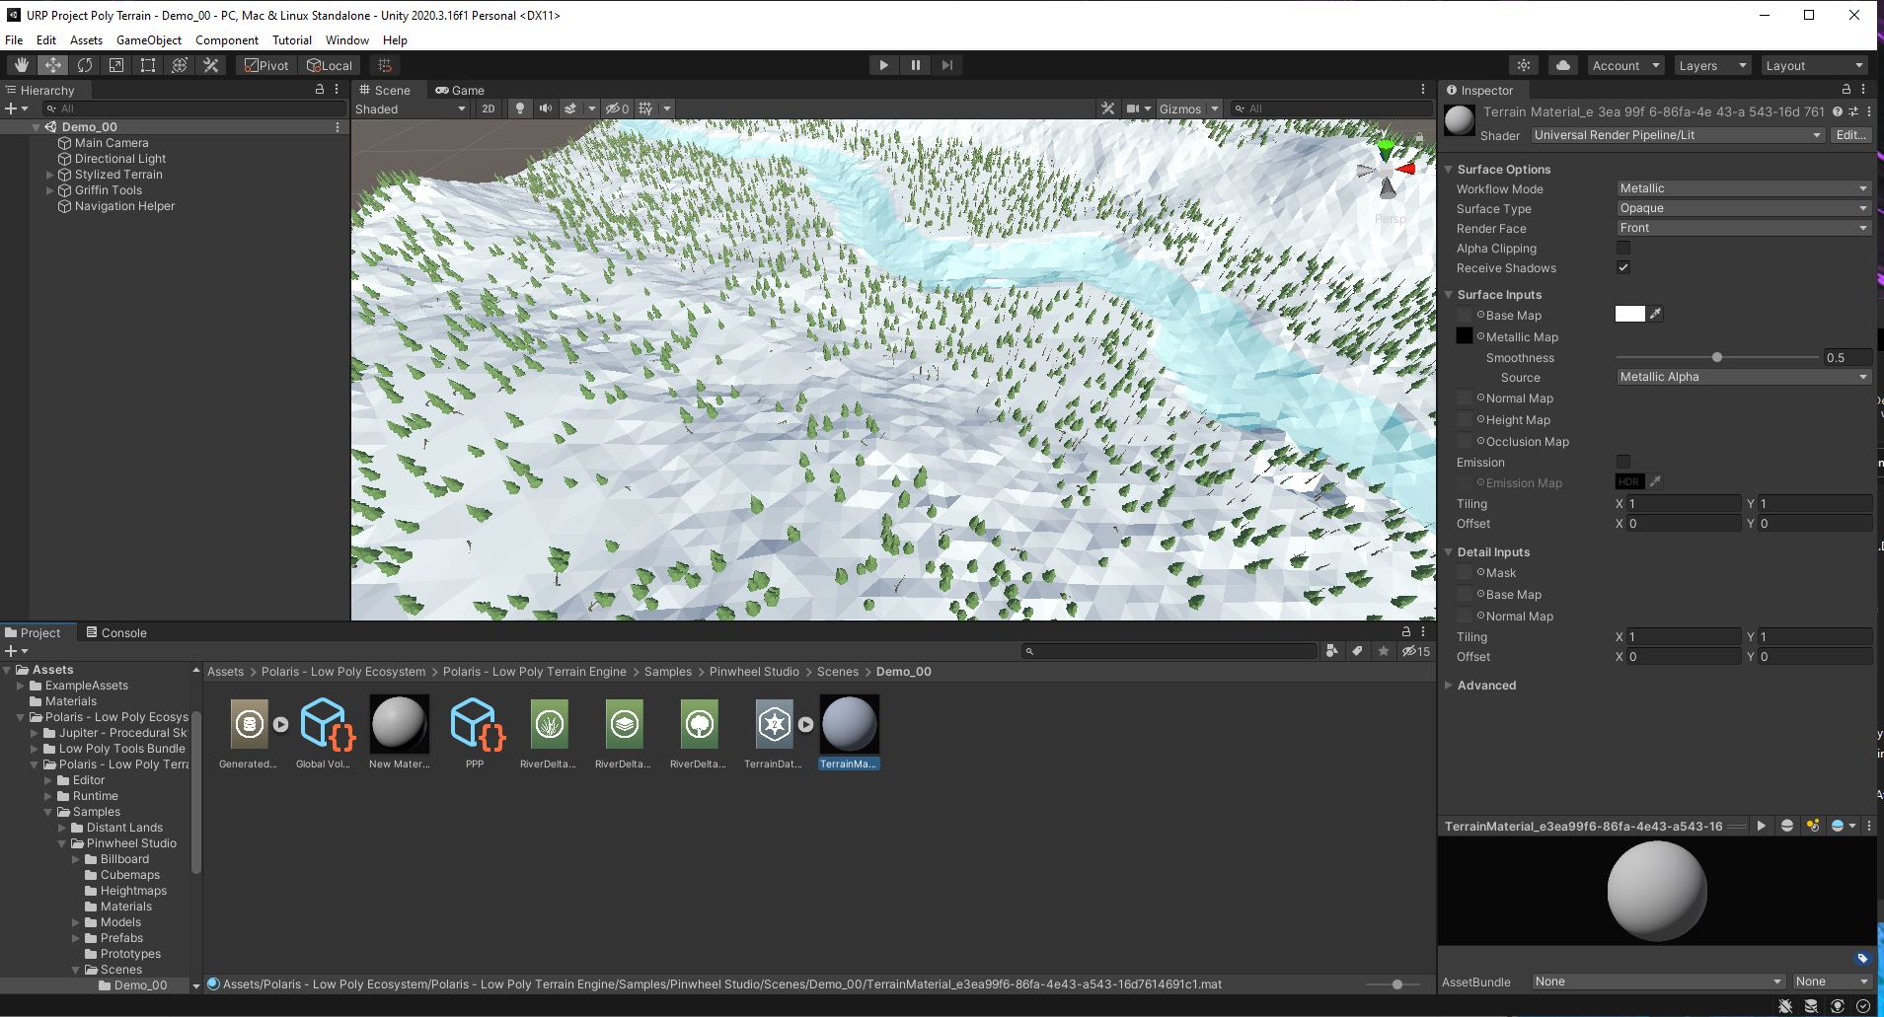Click the shader Edit... button
The image size is (1884, 1017).
1851,135
